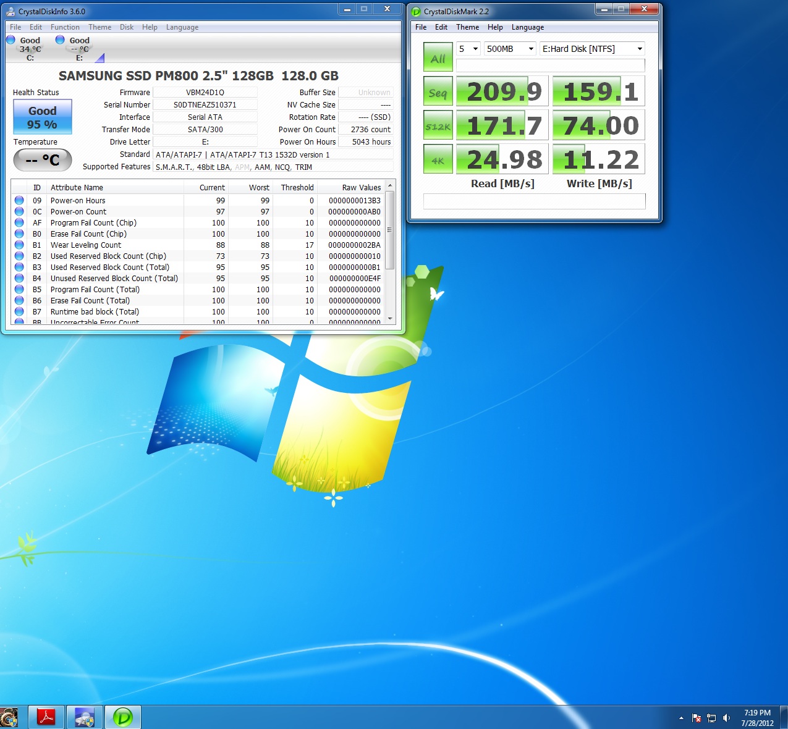
Task: Open Function menu in CrystalDiskInfo
Action: pyautogui.click(x=65, y=27)
